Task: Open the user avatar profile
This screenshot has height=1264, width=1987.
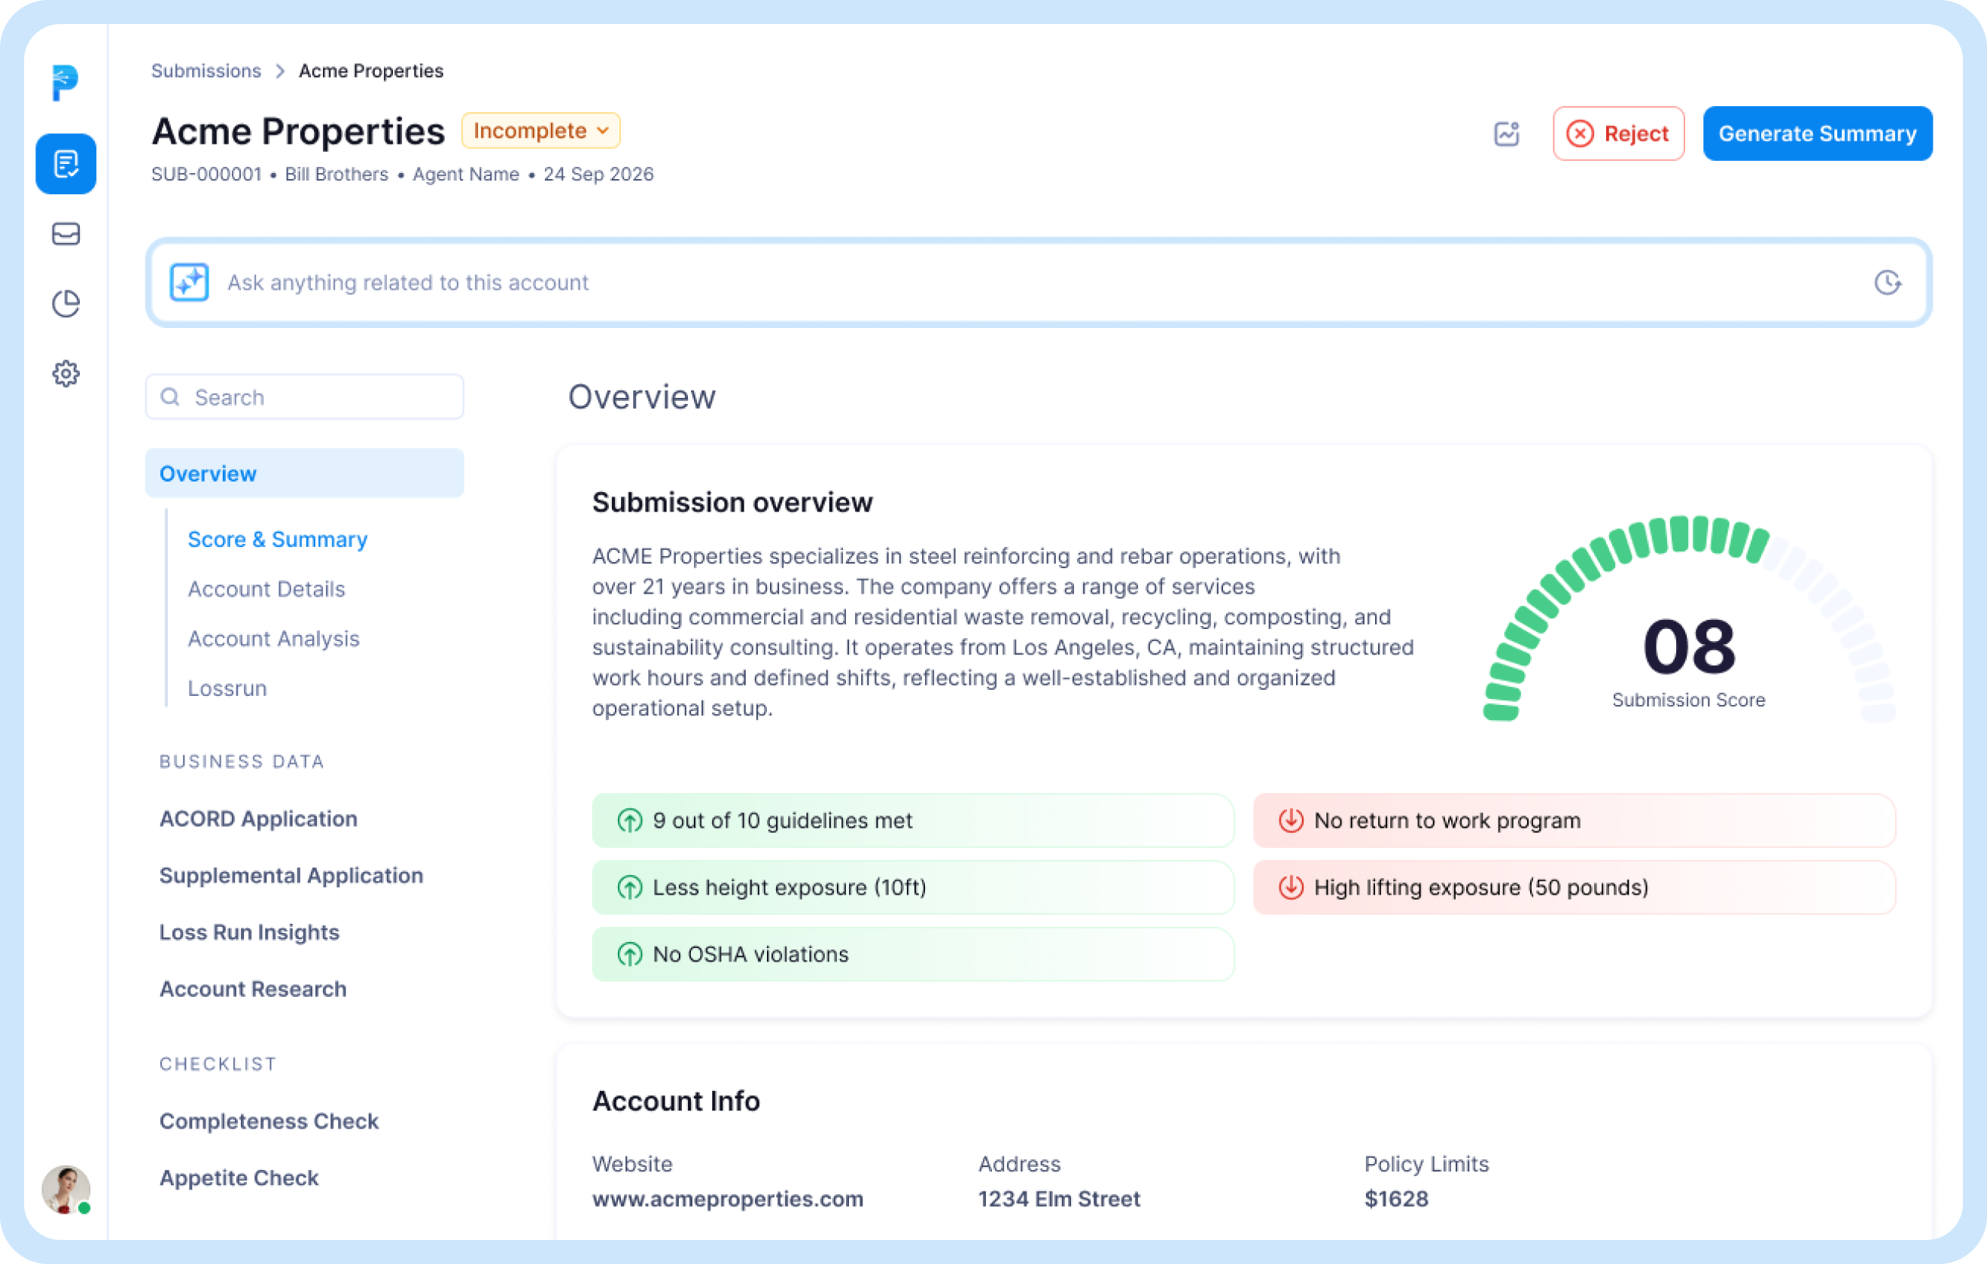Action: (x=65, y=1188)
